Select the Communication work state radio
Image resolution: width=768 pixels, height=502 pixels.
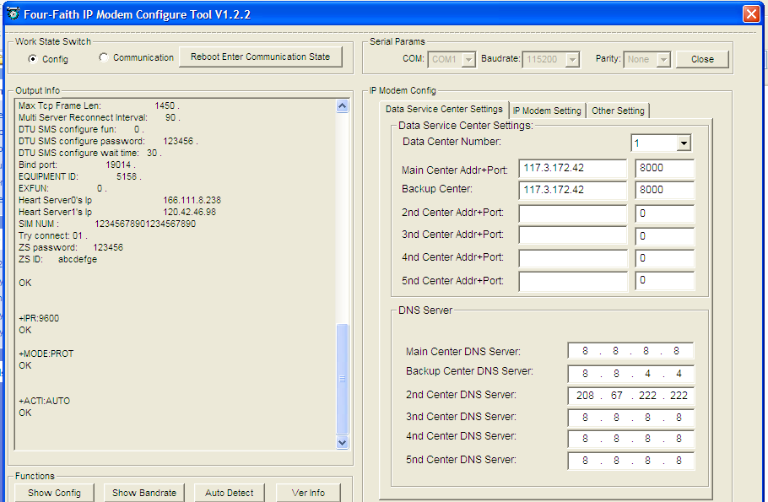pyautogui.click(x=103, y=57)
